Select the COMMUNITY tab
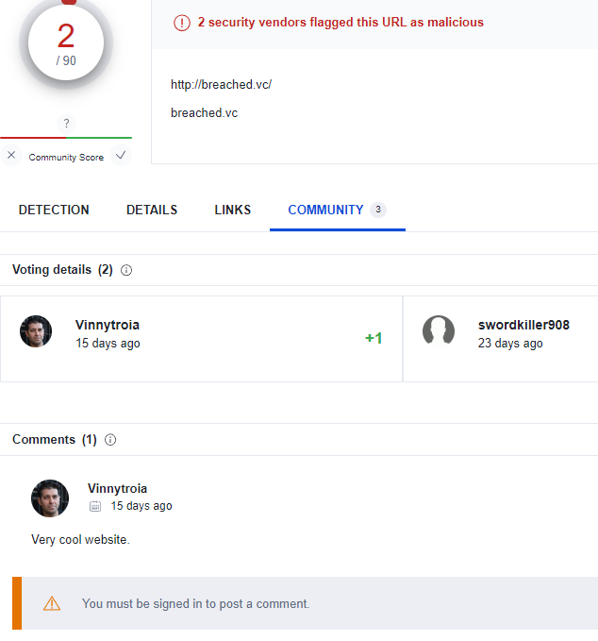 point(338,210)
